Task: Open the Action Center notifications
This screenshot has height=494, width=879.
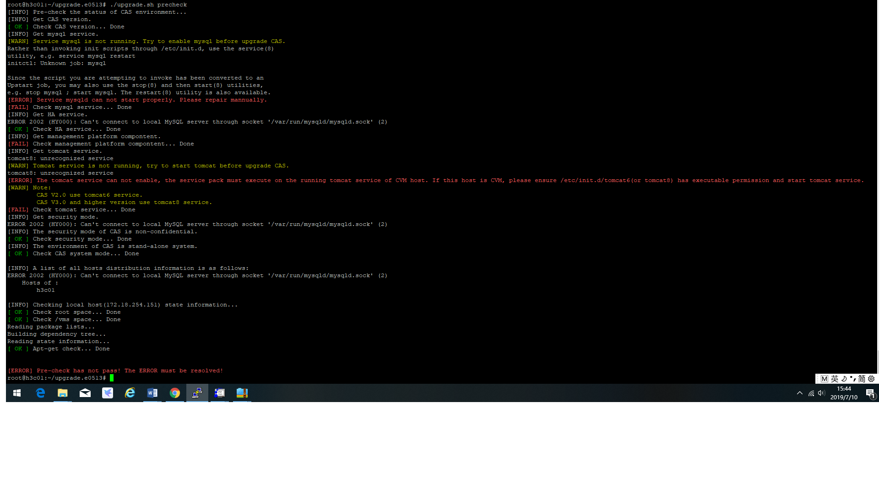Action: coord(870,393)
